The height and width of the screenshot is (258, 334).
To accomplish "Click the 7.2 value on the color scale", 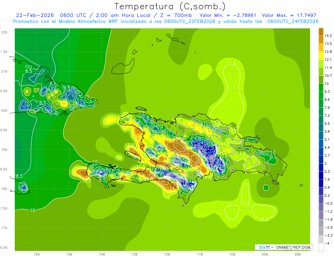I will pos(327,116).
